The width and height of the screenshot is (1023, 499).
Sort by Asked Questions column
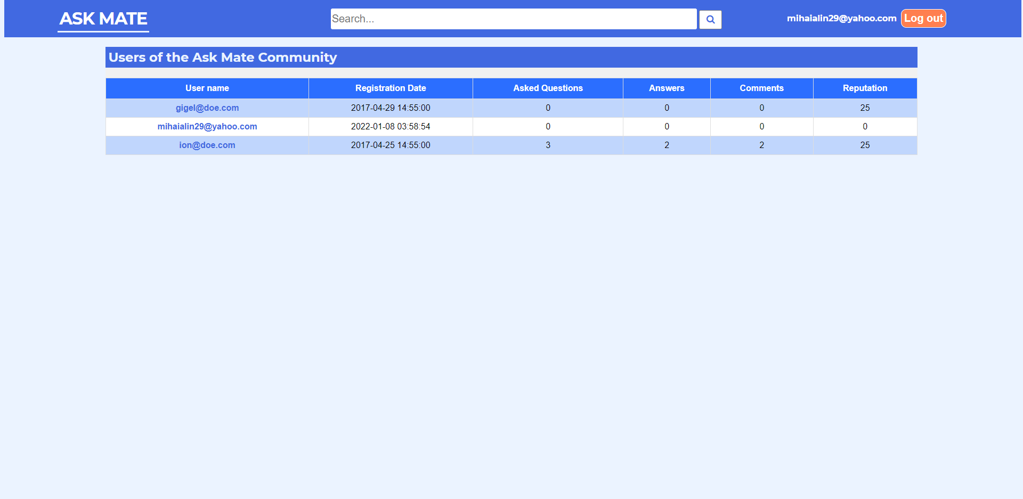548,88
